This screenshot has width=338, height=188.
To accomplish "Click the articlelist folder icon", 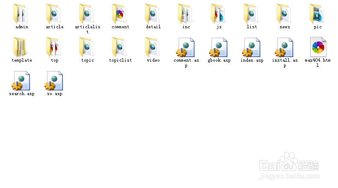I will (87, 14).
